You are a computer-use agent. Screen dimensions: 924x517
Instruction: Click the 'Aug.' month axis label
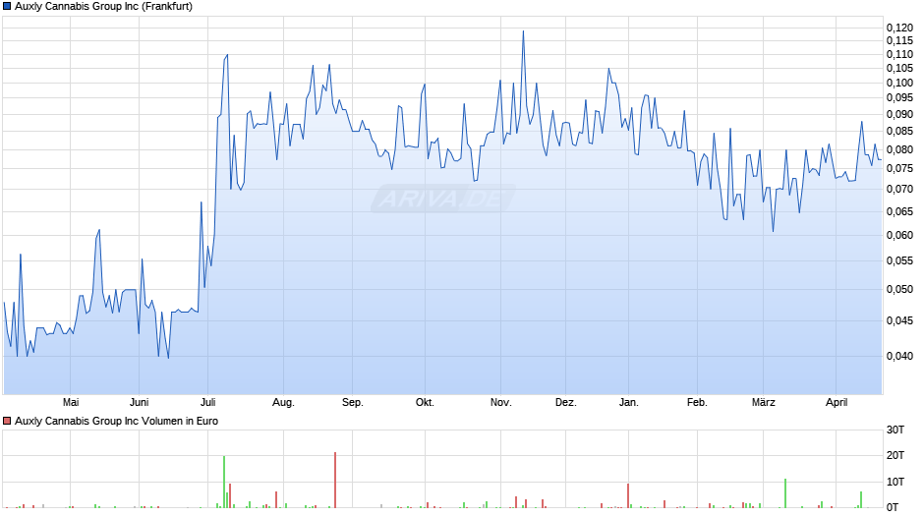[x=283, y=402]
